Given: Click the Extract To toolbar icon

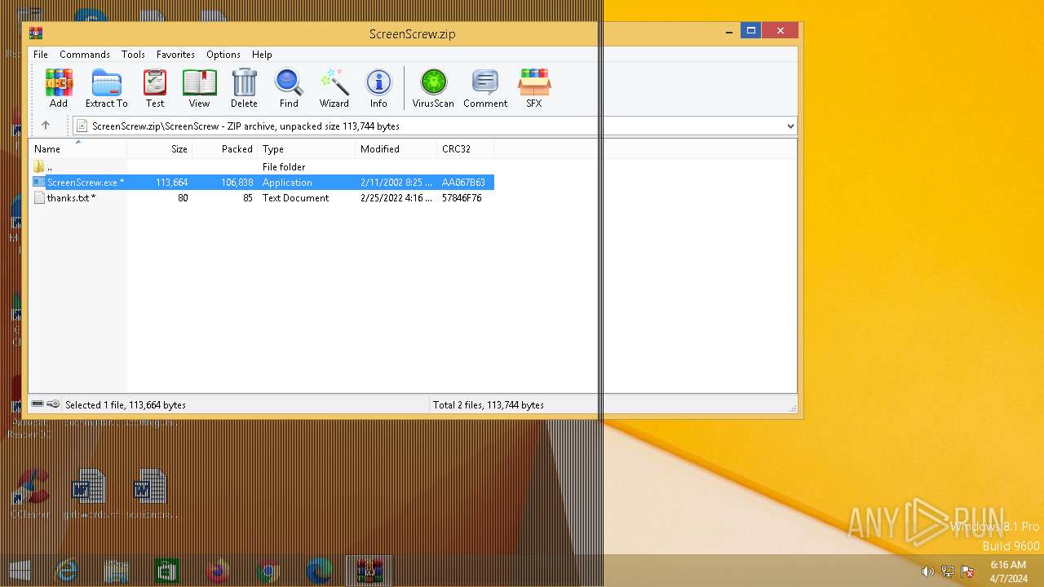Looking at the screenshot, I should 107,88.
